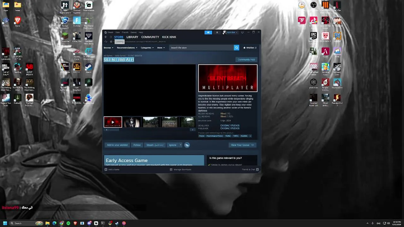
Task: Expand the More dropdown
Action: pyautogui.click(x=161, y=48)
